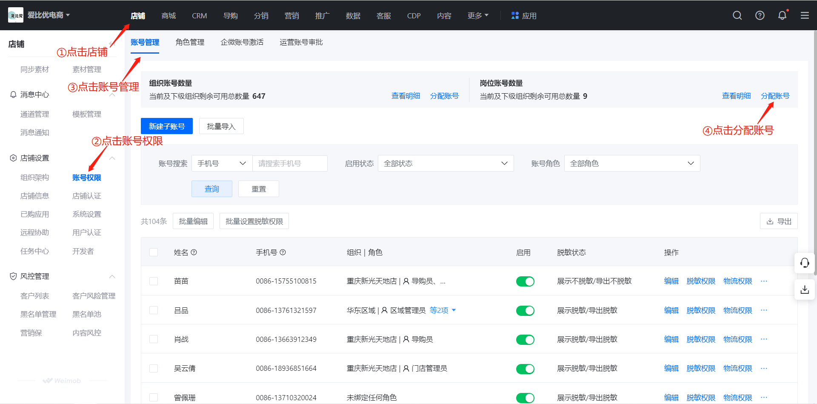Toggle 启用 switch for 苗苗

pos(525,281)
